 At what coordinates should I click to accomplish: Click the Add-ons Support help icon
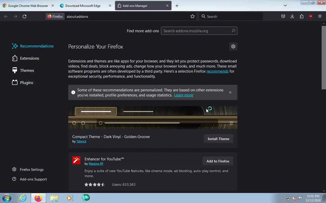pos(14,179)
